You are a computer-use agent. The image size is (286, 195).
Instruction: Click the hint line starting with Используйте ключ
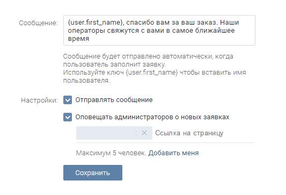[155, 76]
